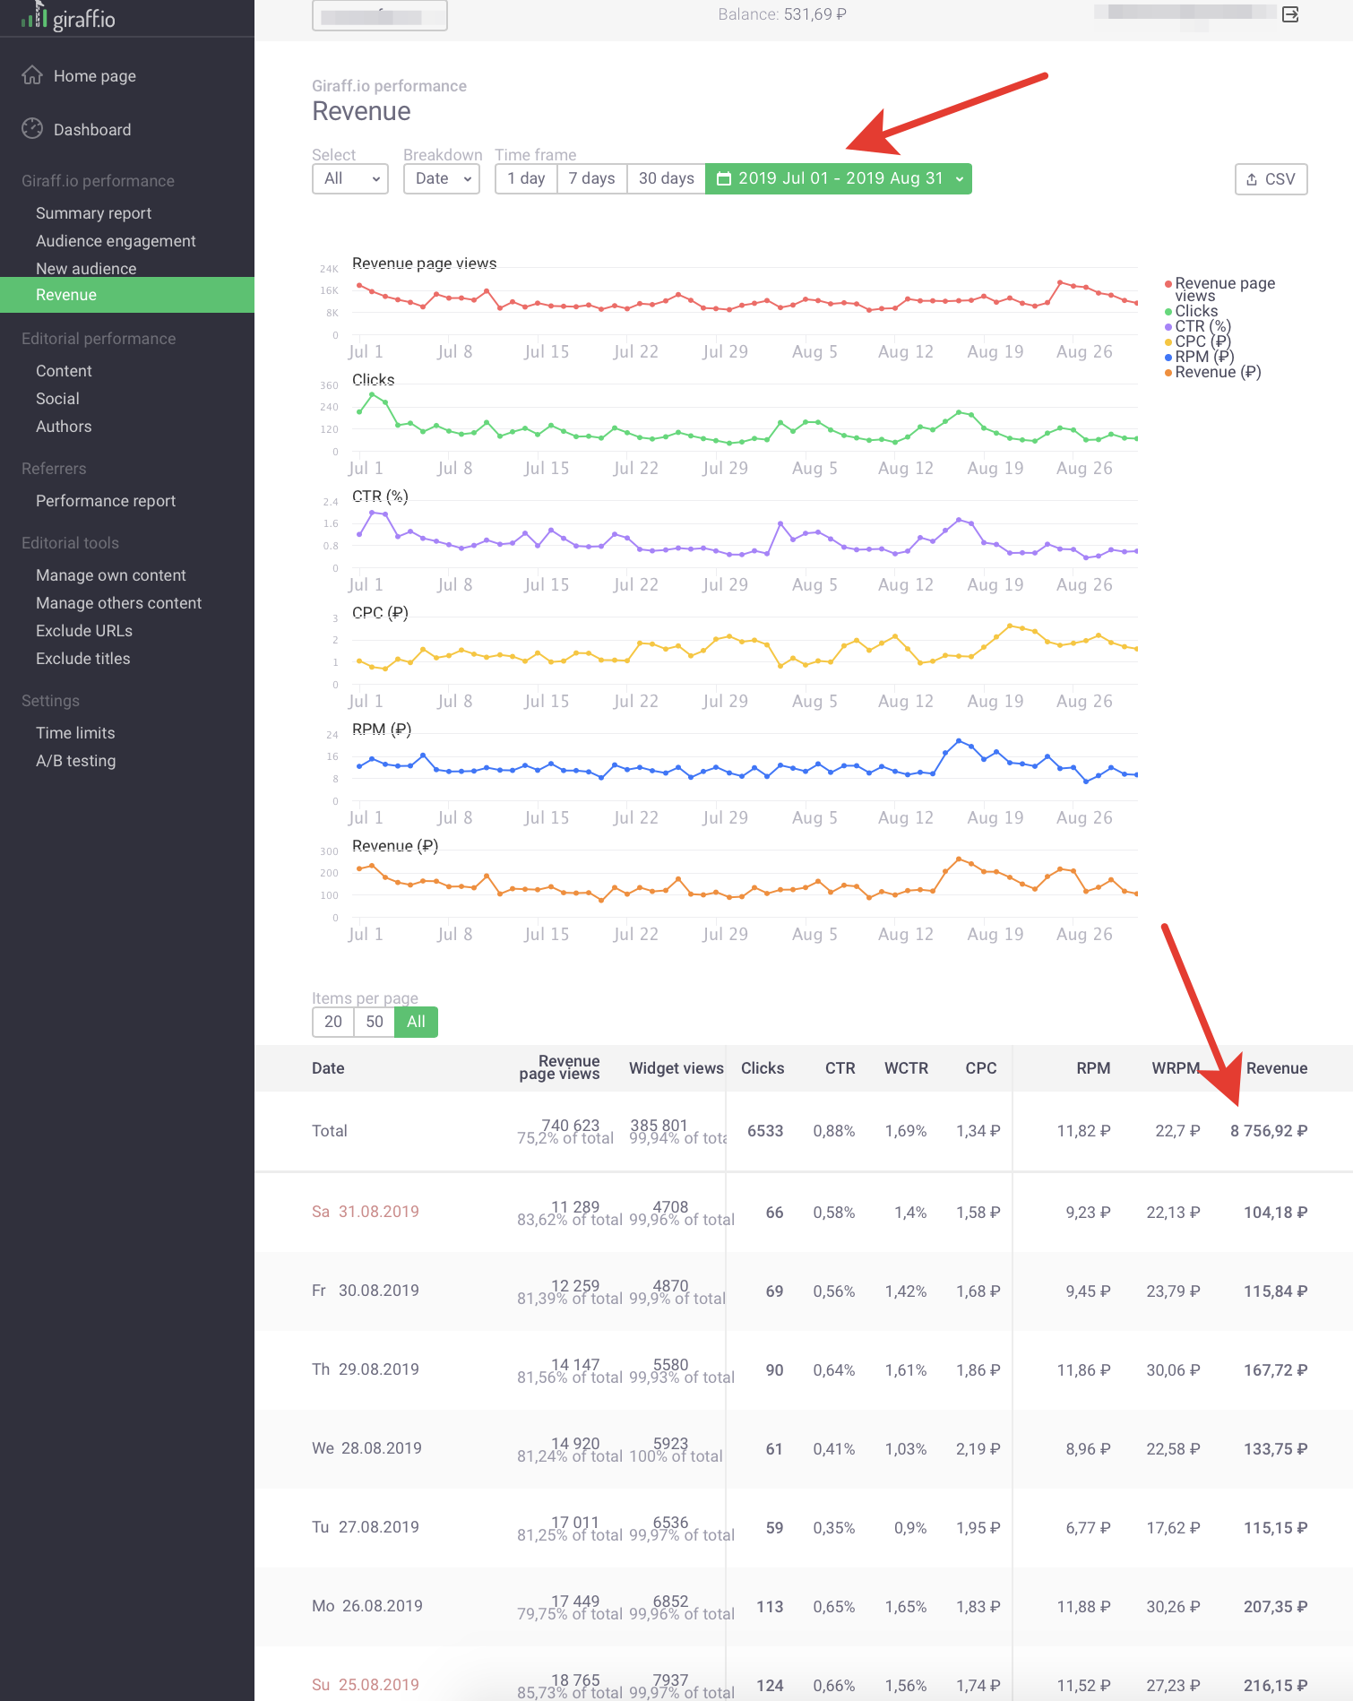Go to Manage own content
This screenshot has width=1353, height=1701.
tap(111, 575)
